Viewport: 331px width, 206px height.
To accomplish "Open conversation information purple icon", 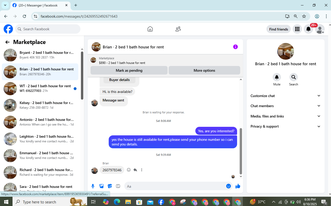I will click(235, 47).
